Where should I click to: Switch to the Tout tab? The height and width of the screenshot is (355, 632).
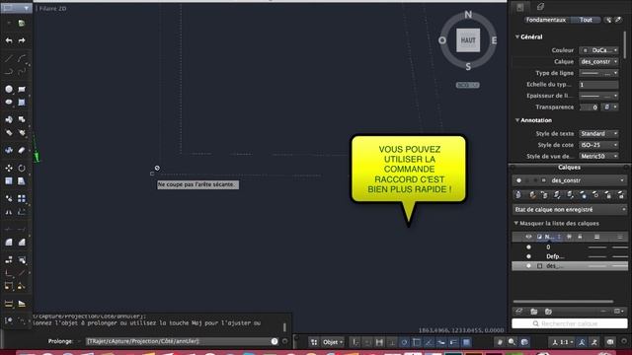coord(586,20)
